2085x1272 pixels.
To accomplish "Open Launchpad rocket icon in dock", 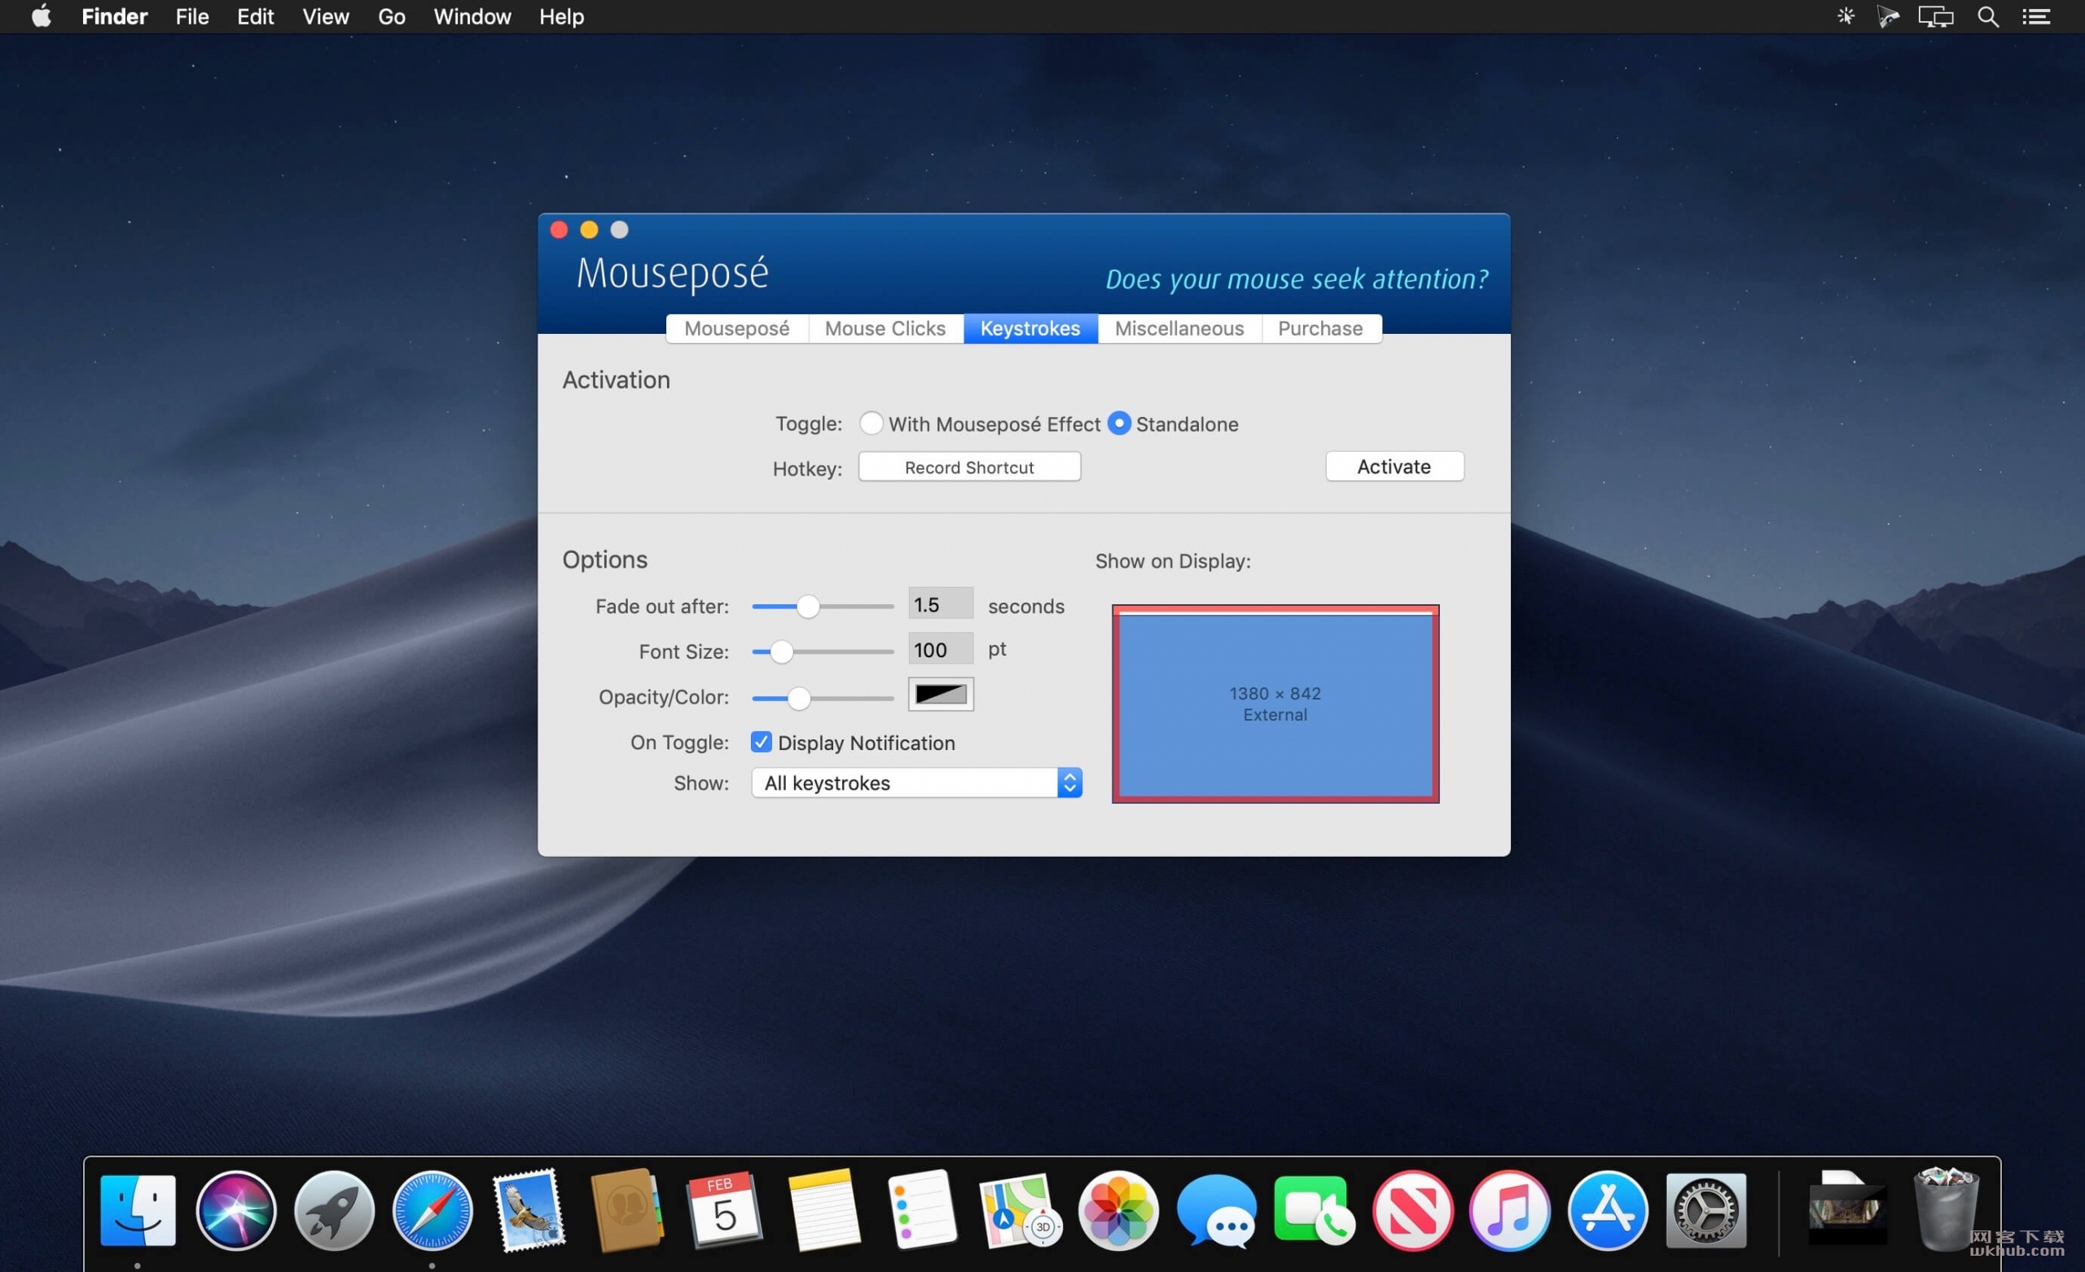I will click(x=334, y=1210).
